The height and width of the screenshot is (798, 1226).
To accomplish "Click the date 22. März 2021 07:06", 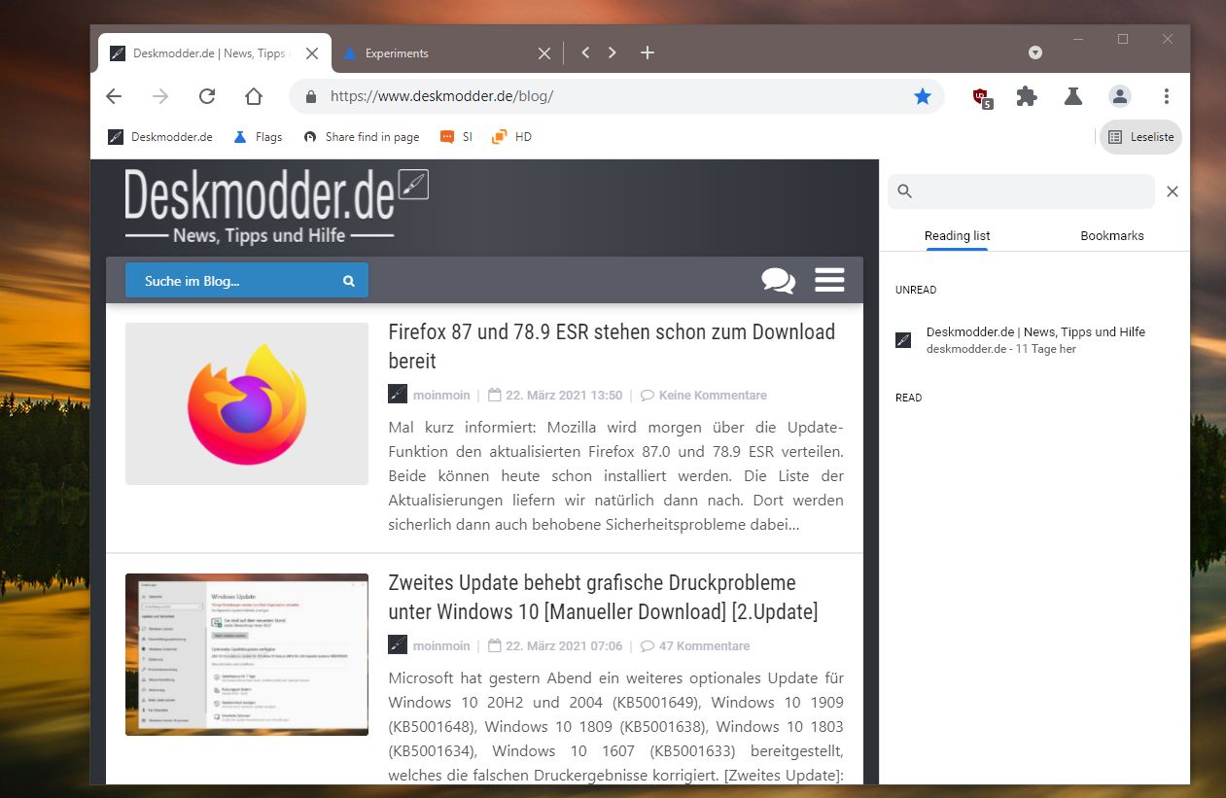I will pos(564,646).
